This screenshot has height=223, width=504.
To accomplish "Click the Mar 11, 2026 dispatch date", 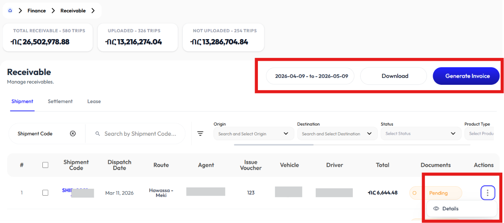I will point(119,193).
